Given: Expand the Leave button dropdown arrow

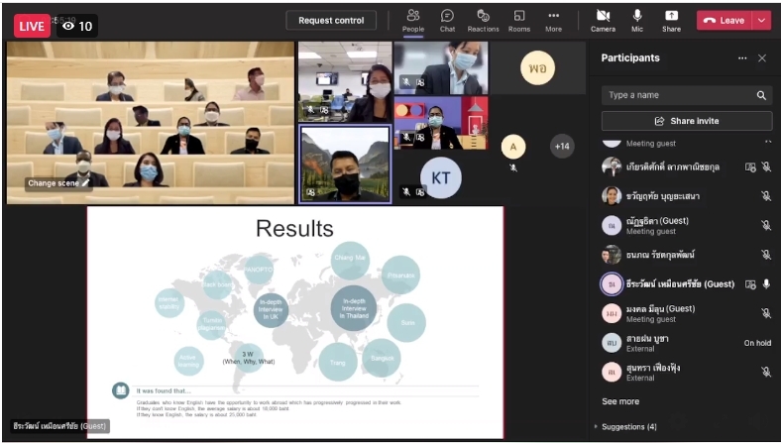Looking at the screenshot, I should tap(762, 21).
